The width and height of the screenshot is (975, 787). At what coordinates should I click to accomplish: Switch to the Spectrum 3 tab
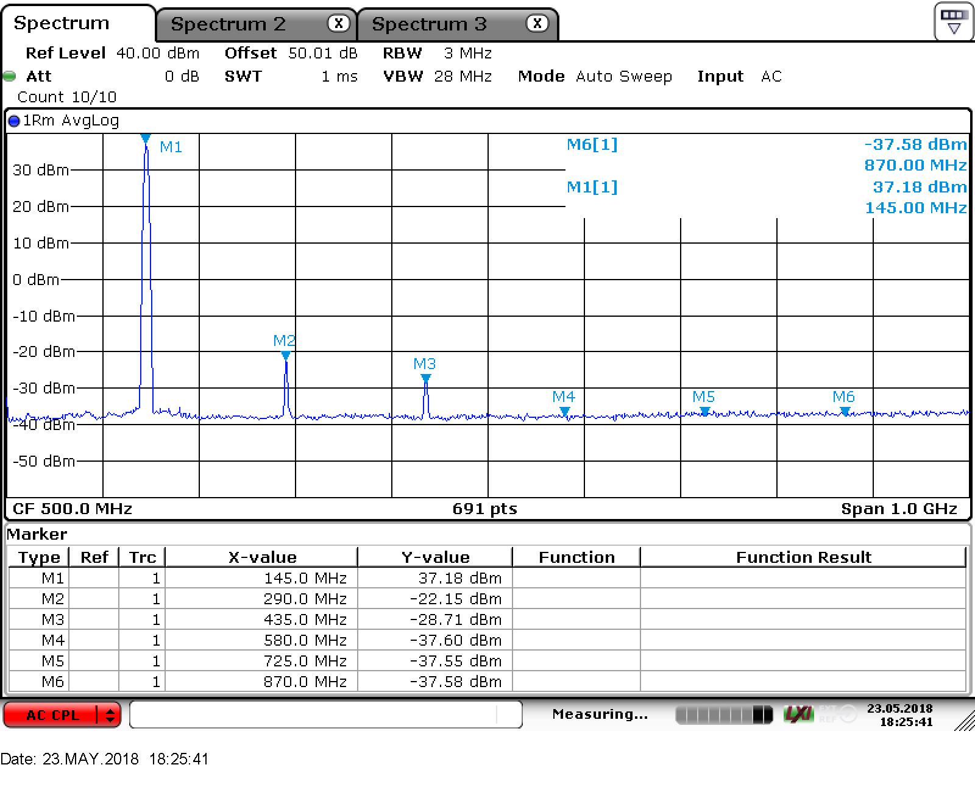tap(429, 24)
